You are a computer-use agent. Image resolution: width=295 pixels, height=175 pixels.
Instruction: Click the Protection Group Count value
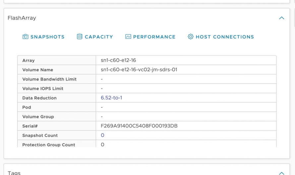(x=102, y=145)
